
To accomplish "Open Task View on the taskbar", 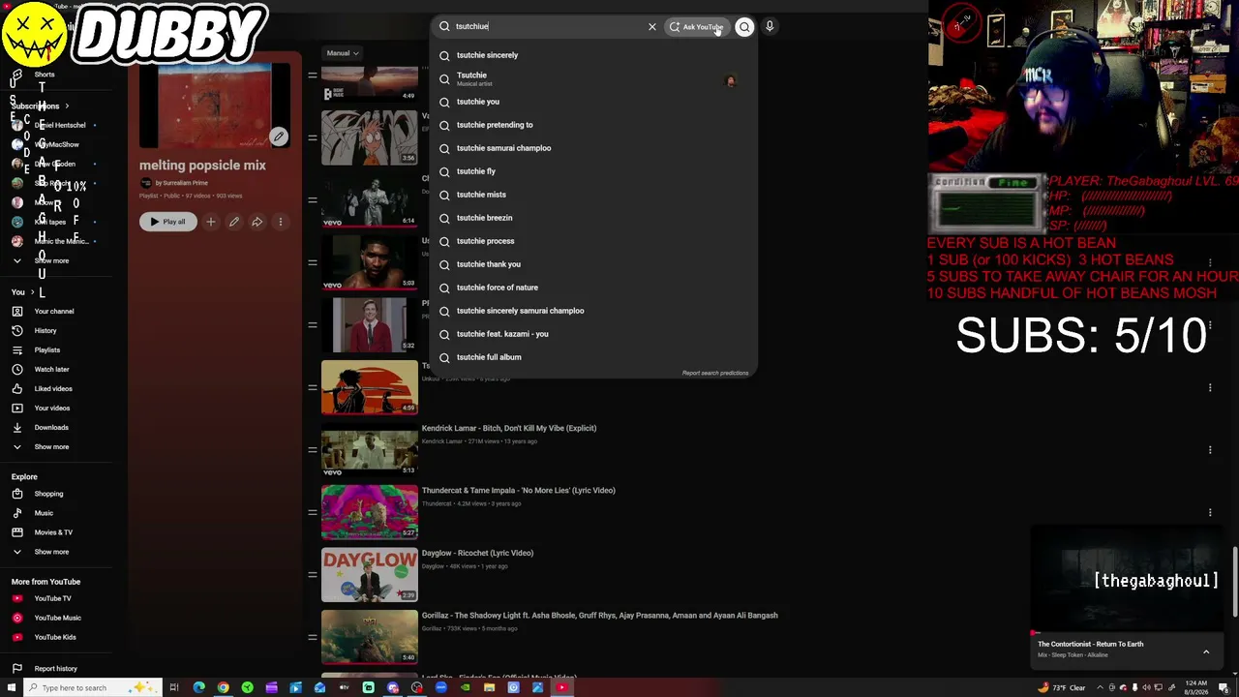I will (174, 687).
